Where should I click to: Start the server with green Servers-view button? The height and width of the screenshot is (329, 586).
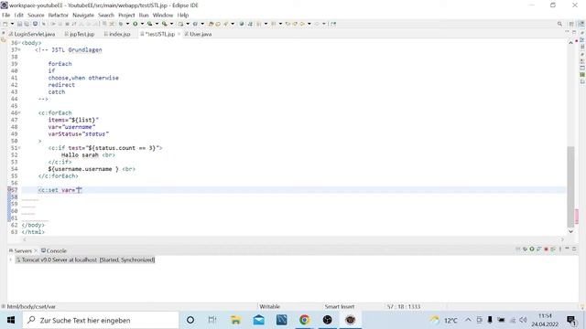click(x=532, y=249)
